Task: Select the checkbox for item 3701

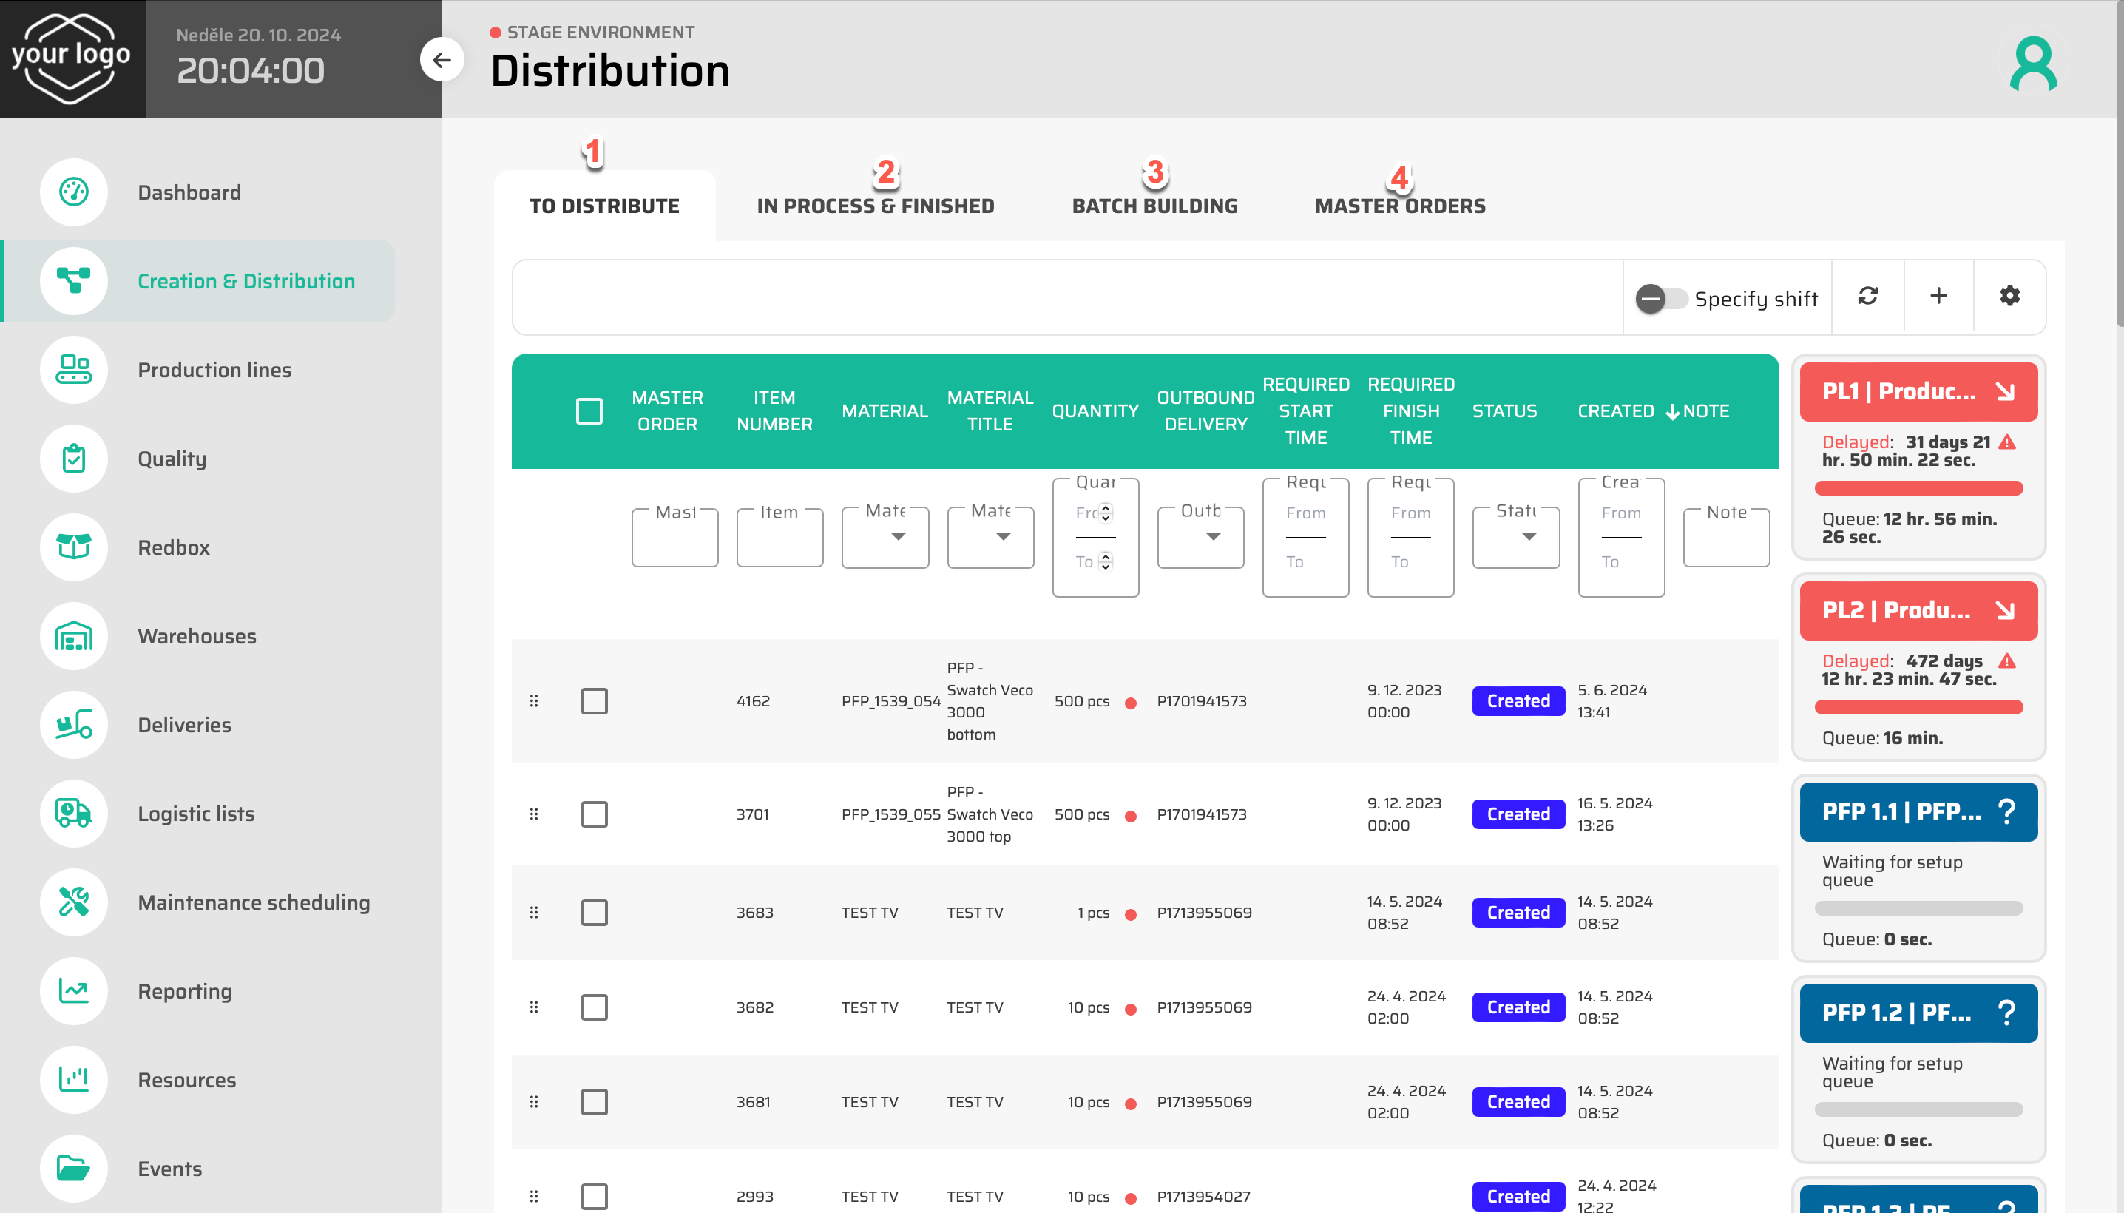Action: coord(594,814)
